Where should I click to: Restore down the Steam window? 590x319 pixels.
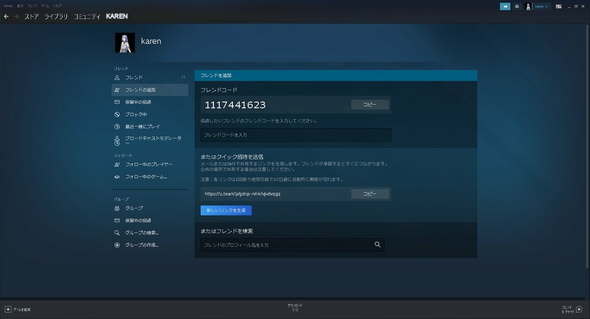[x=576, y=6]
